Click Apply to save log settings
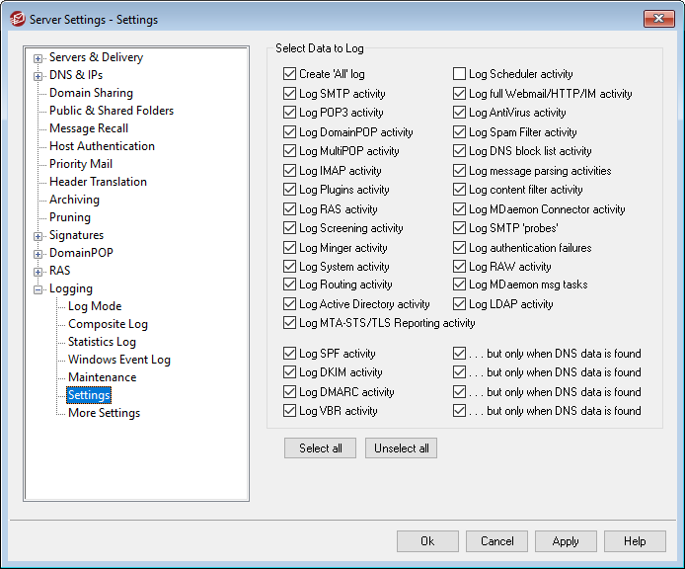The image size is (685, 569). 566,541
